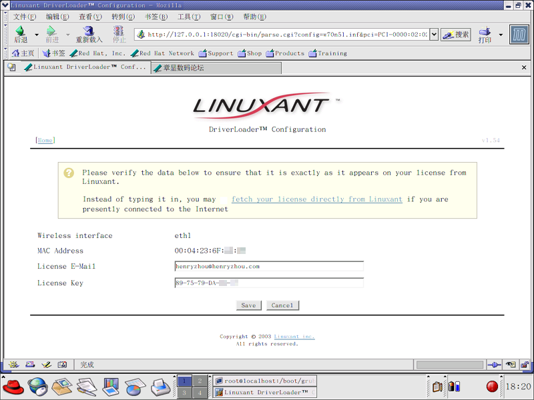Open the 编辑(E) menu
This screenshot has height=400, width=534.
tap(57, 17)
